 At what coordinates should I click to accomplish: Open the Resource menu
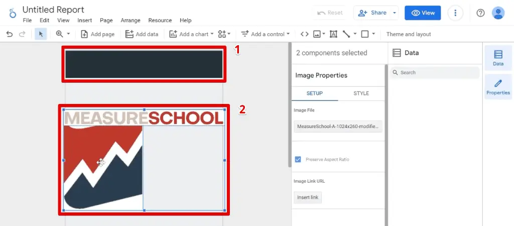[x=160, y=20]
